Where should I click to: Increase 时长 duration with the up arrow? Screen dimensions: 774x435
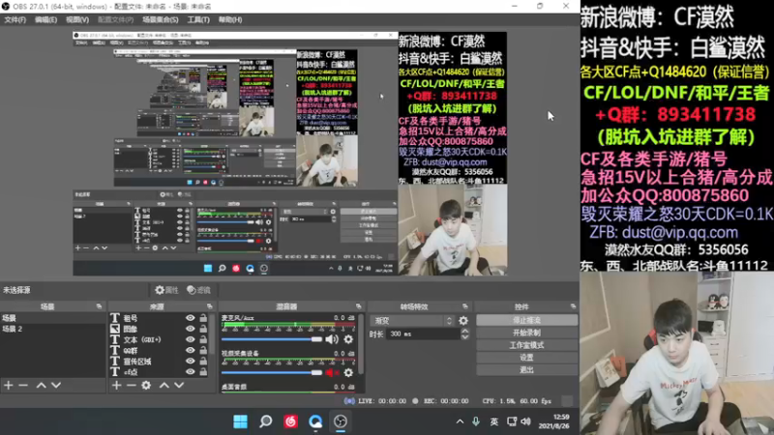(464, 332)
